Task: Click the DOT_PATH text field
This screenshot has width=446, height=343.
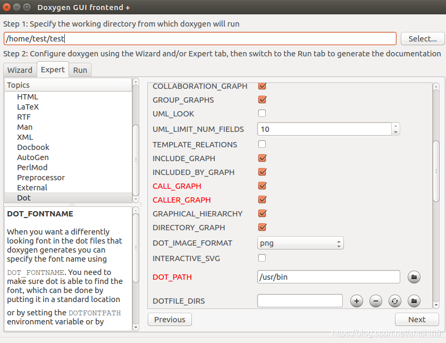Action: pyautogui.click(x=329, y=277)
